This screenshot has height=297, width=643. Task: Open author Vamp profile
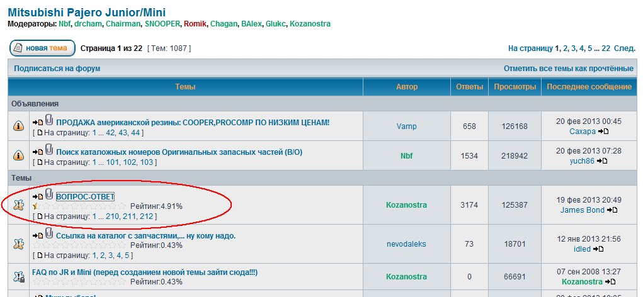[406, 126]
